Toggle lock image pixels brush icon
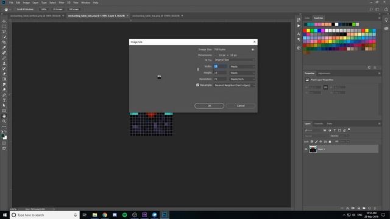Image resolution: width=390 pixels, height=219 pixels. tap(316, 142)
